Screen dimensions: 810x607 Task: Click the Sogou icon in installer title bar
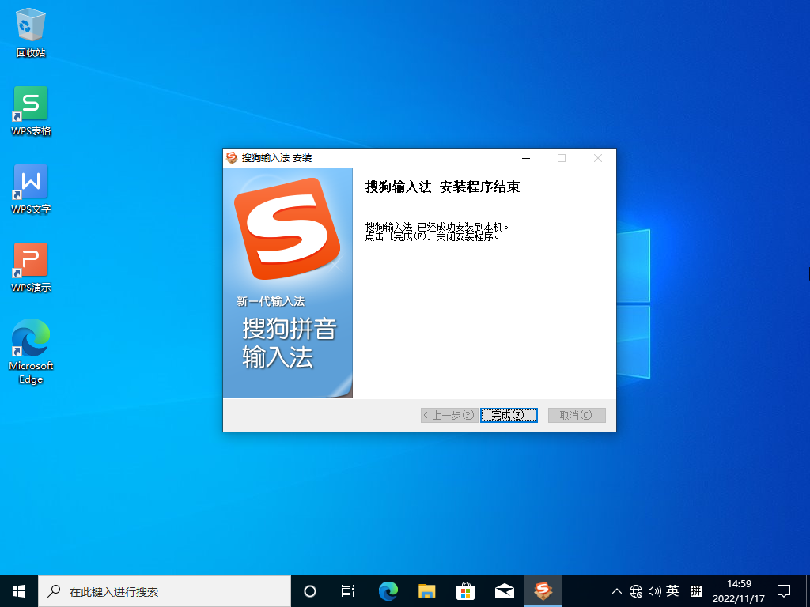click(x=232, y=158)
